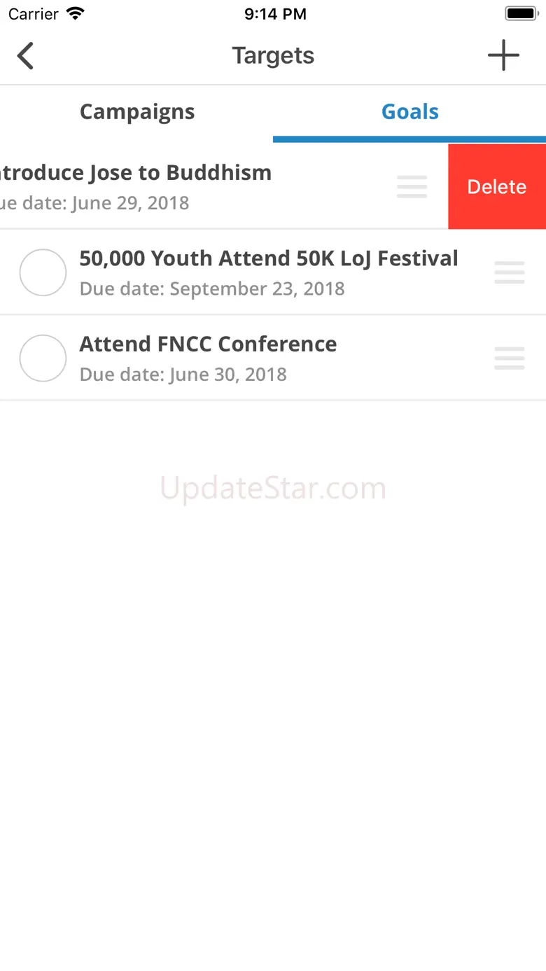546x971 pixels.
Task: Check off Attend FNCC Conference goal
Action: 43,358
